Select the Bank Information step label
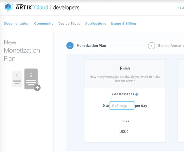The image size is (184, 152). pos(171,46)
